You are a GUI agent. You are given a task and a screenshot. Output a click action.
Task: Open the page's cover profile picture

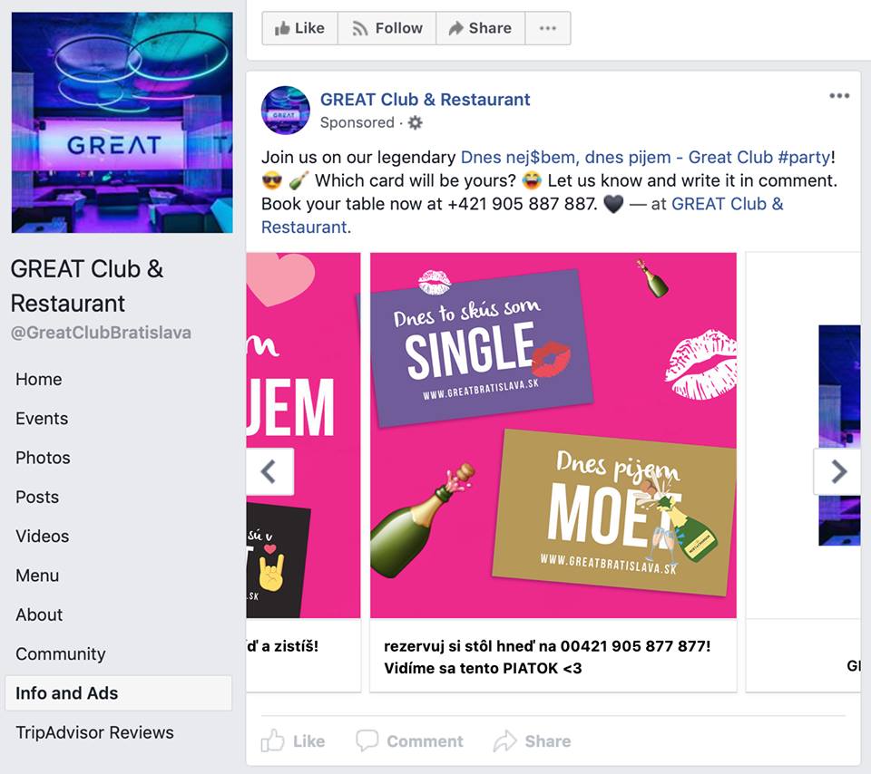[x=122, y=122]
